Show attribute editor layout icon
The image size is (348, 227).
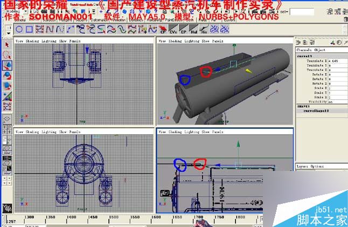click(x=330, y=11)
